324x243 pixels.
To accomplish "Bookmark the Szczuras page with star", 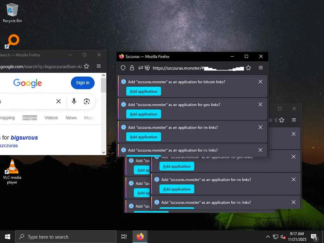I will (x=248, y=68).
